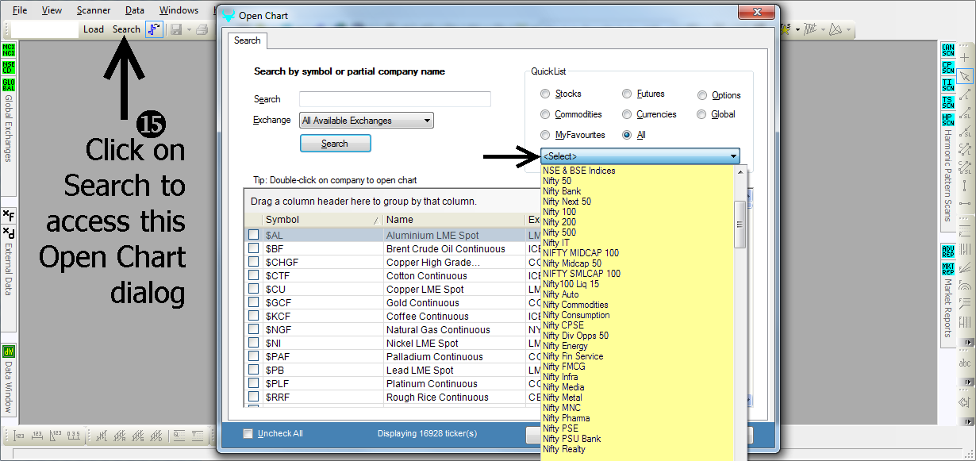Viewport: 976px width, 461px height.
Task: Click the symbol box in main toolbar
Action: (x=45, y=29)
